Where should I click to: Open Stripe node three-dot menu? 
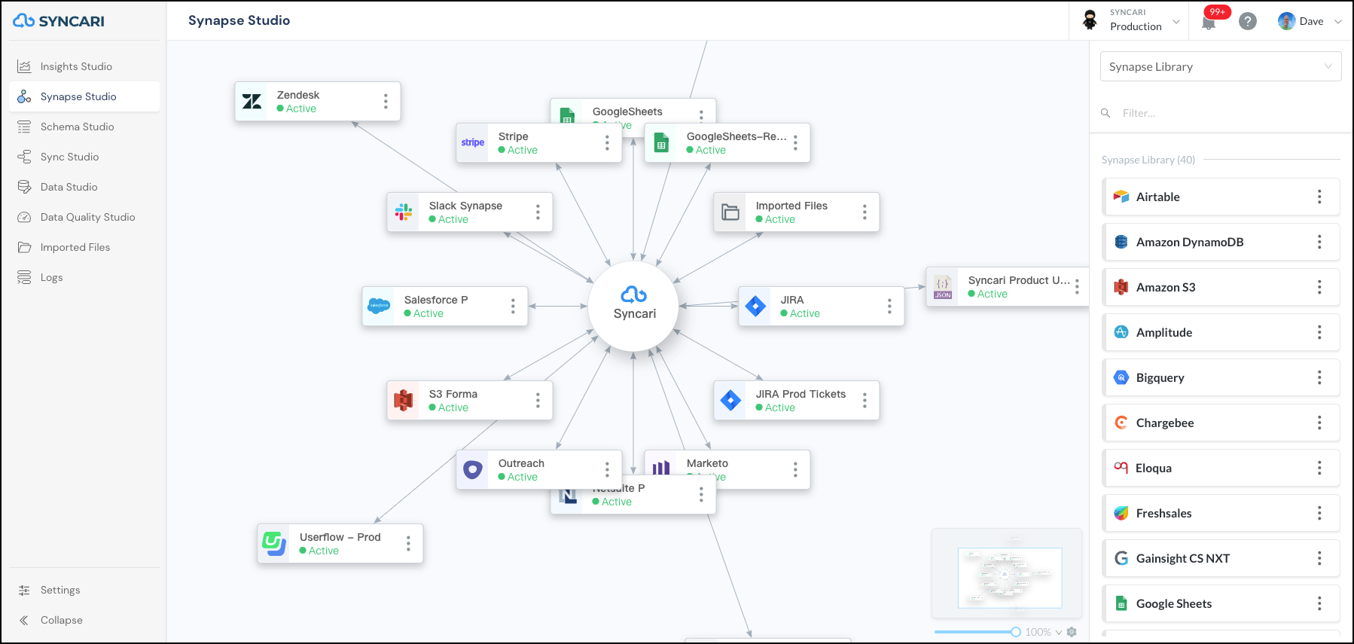pos(607,143)
